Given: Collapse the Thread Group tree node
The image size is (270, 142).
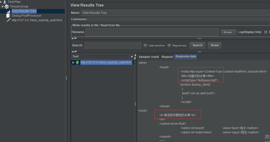Looking at the screenshot, I should (x=2, y=7).
